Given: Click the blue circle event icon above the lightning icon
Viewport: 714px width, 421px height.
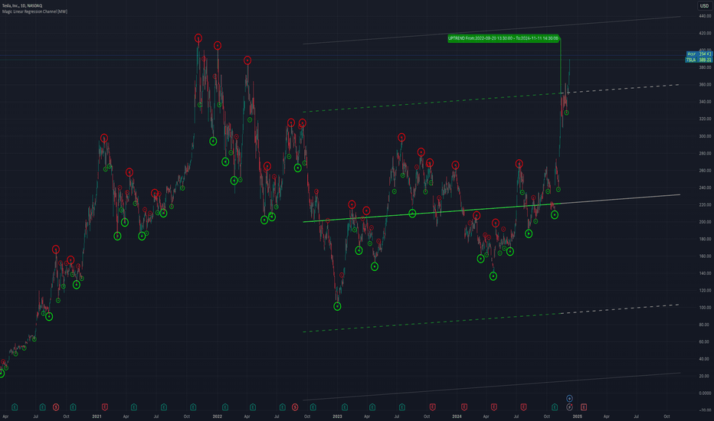Looking at the screenshot, I should [x=569, y=399].
